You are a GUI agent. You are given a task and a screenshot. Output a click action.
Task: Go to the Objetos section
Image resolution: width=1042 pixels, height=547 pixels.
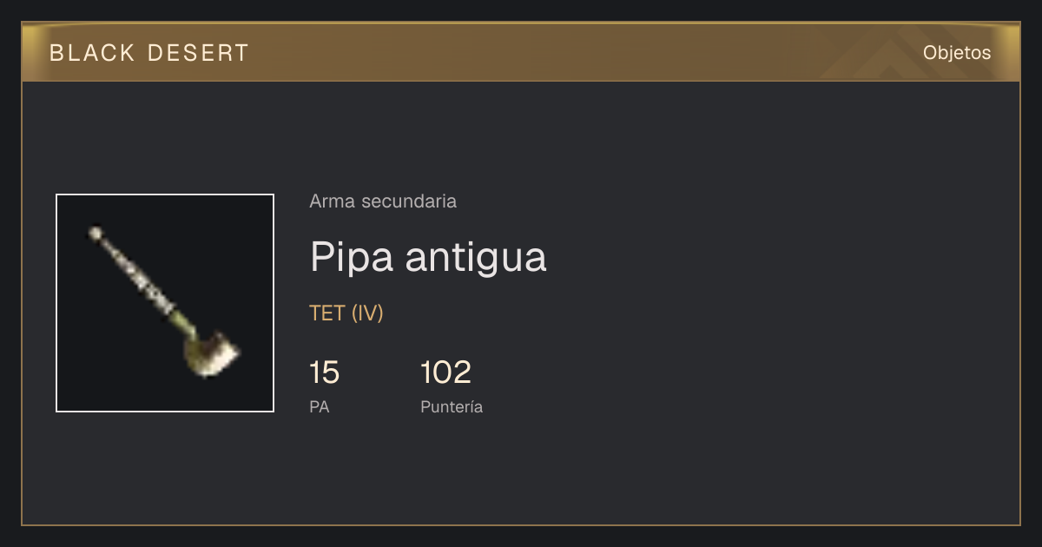click(957, 53)
